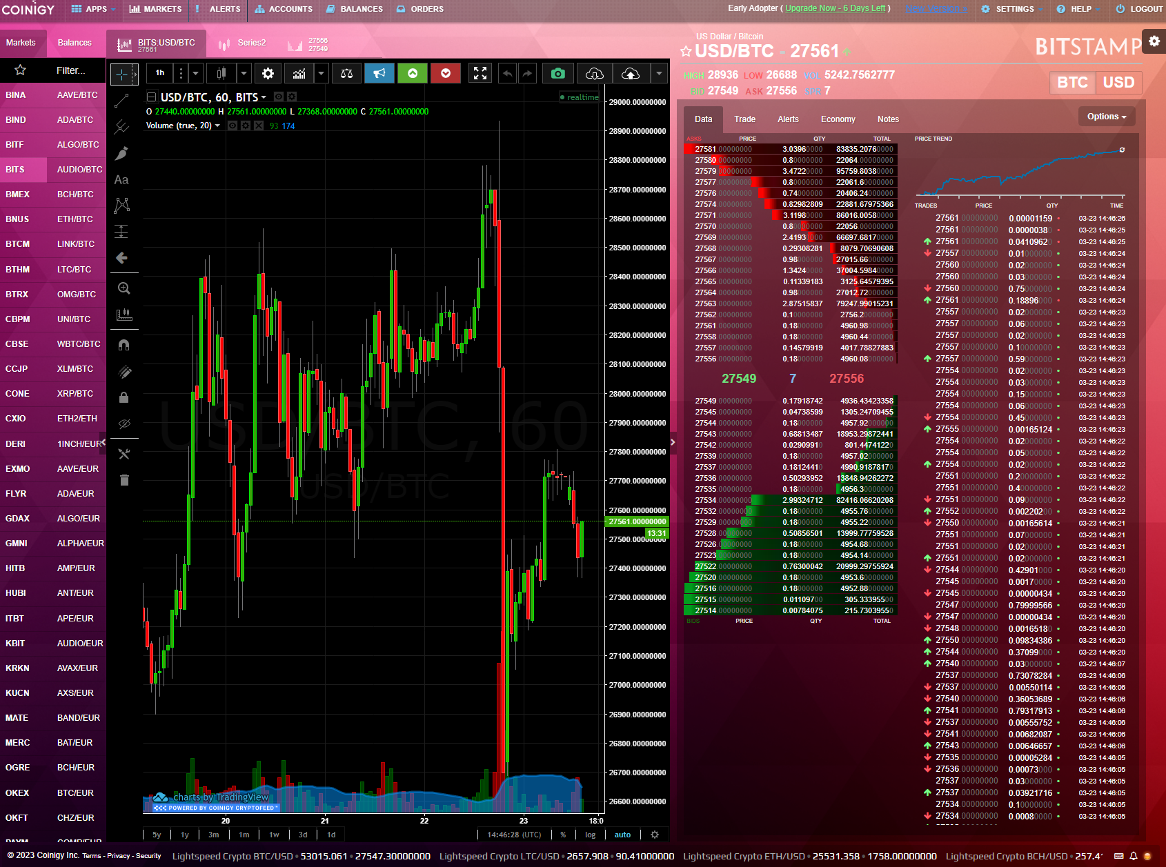
Task: Open bottom chart properties gear
Action: [x=655, y=835]
